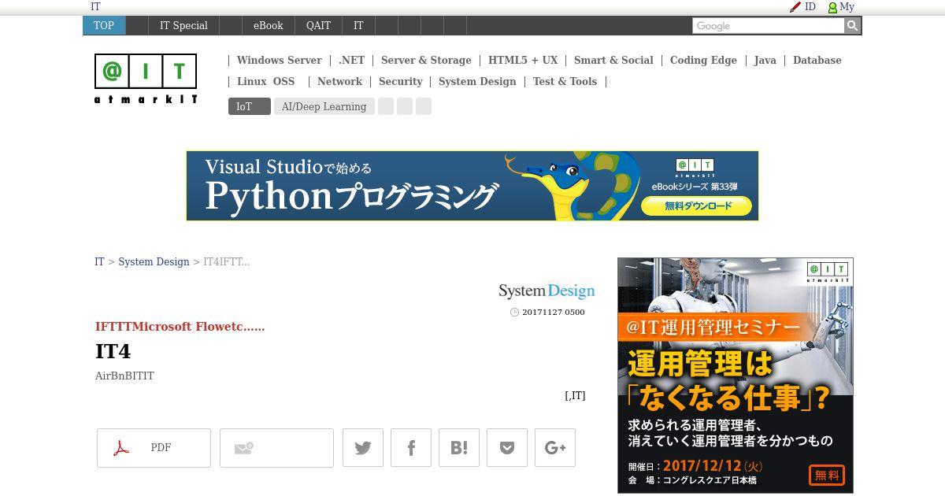Screen dimensions: 945x496
Task: Share article on Facebook
Action: (411, 448)
